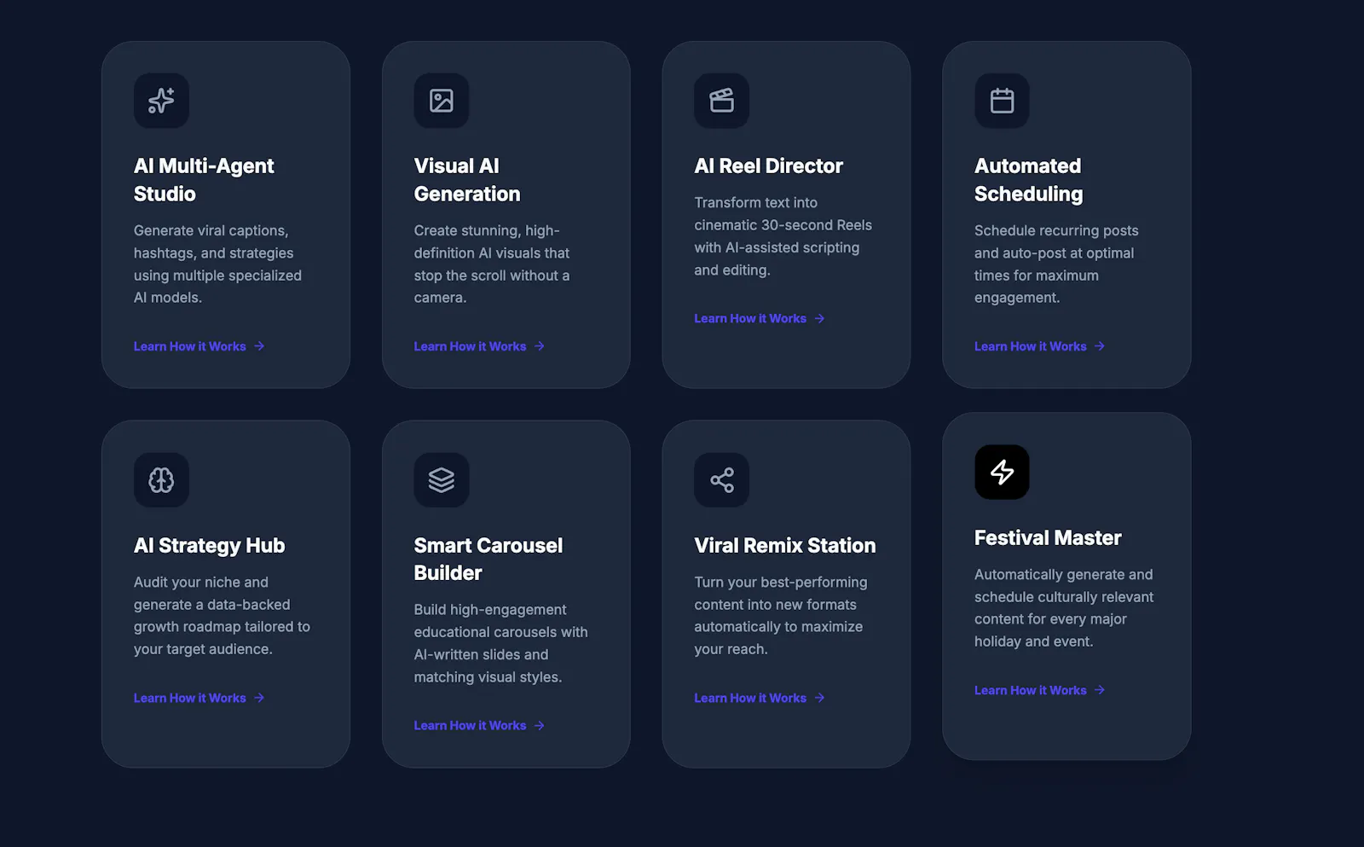Click the lightning bolt icon on Festival Master card
The image size is (1364, 847).
coord(1002,473)
